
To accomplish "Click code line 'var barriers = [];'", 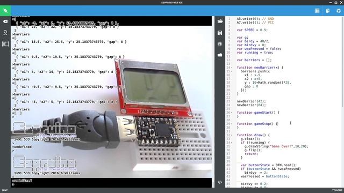I will 254,60.
